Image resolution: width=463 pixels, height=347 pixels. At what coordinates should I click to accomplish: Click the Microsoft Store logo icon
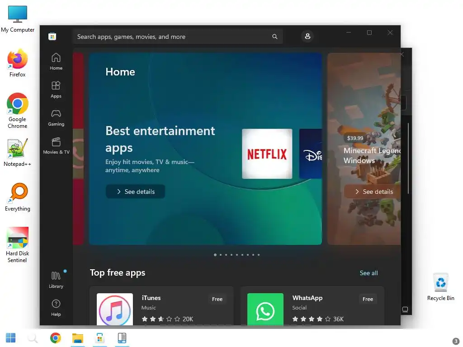pos(52,36)
